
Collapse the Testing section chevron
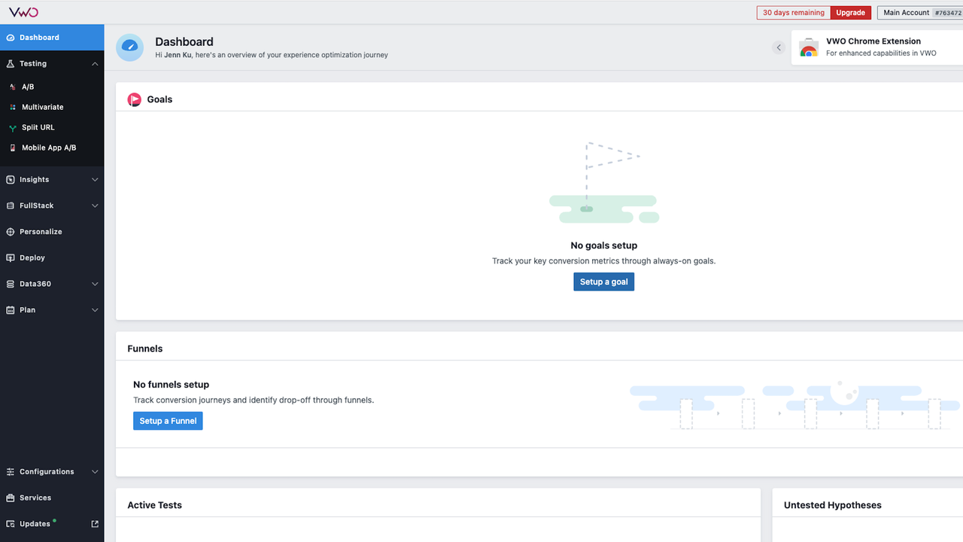[95, 64]
